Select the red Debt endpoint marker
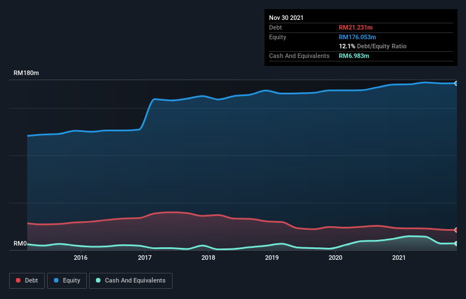 click(x=456, y=230)
